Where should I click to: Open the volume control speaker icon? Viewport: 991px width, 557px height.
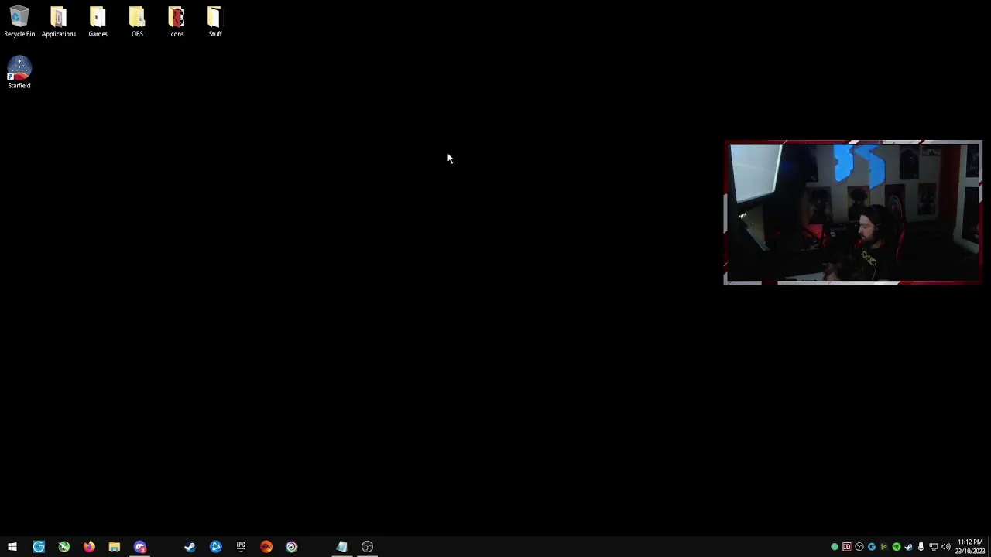pyautogui.click(x=946, y=547)
